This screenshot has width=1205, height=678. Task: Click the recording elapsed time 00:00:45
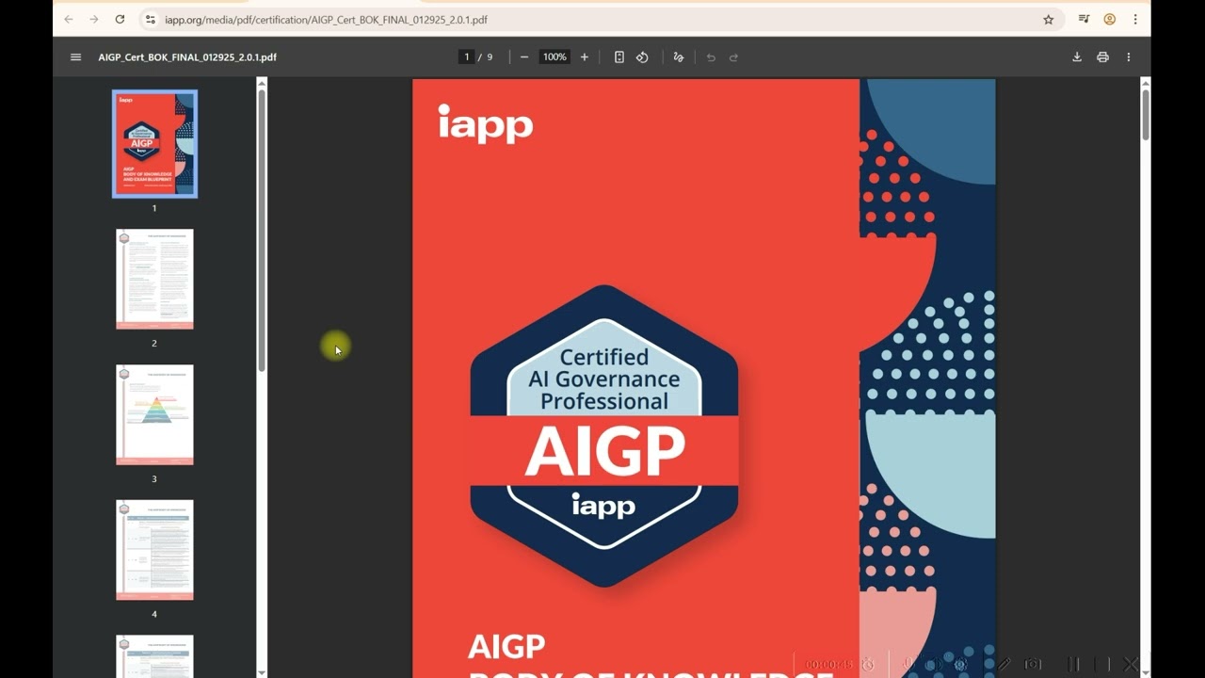(828, 665)
